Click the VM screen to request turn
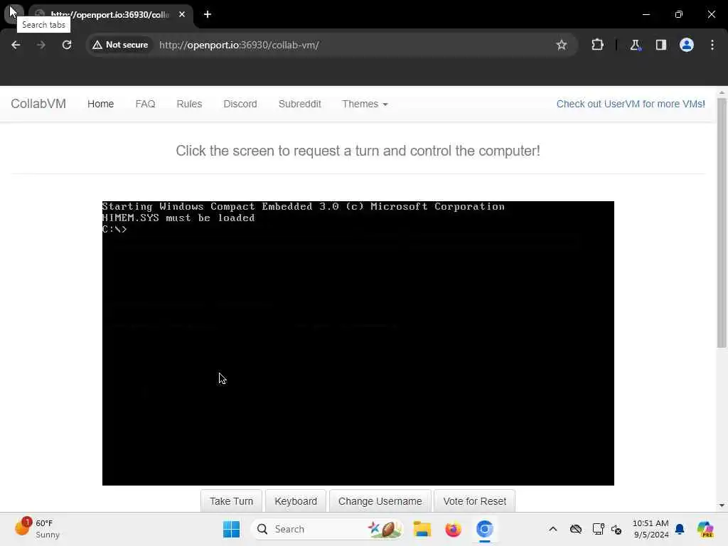728x546 pixels. (358, 343)
